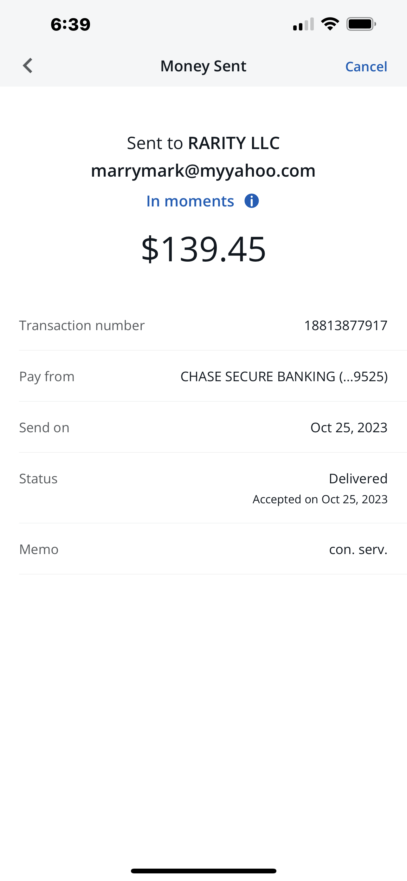
Task: Tap the home indicator bar
Action: click(x=203, y=871)
